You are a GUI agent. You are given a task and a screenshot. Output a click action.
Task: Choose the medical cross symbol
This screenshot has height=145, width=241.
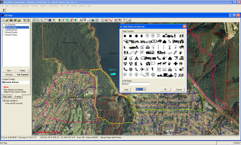coord(176,64)
